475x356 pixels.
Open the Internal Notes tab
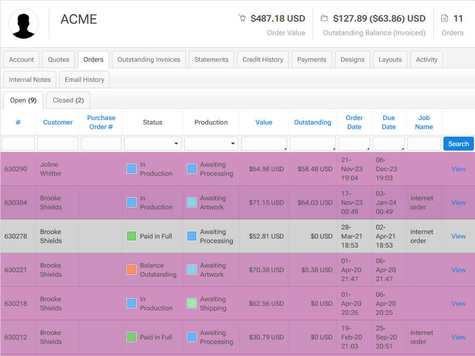[30, 80]
